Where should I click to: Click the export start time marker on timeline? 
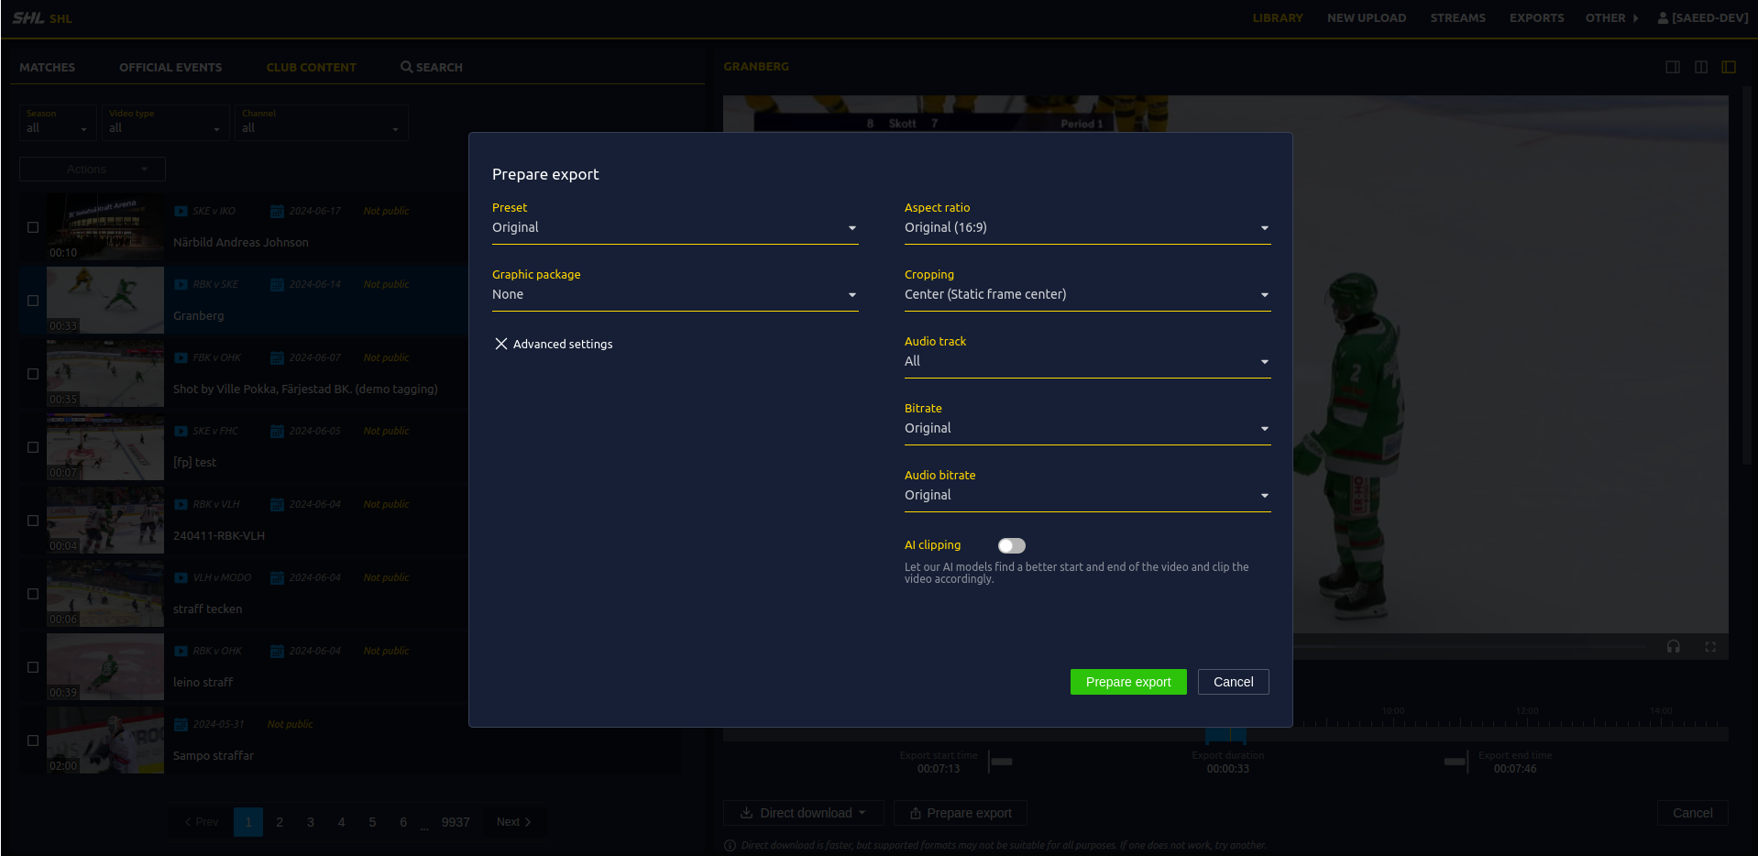click(x=1002, y=761)
